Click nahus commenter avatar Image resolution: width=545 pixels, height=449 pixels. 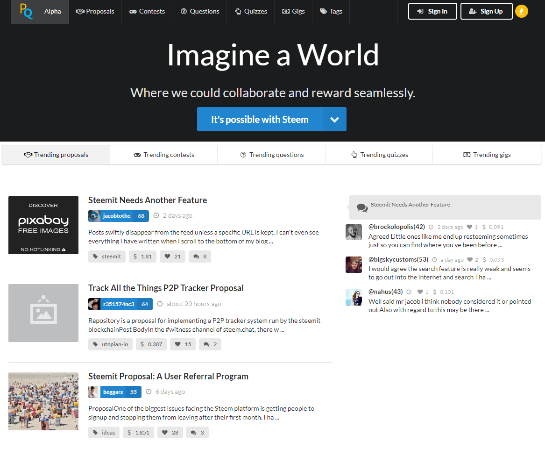354,297
